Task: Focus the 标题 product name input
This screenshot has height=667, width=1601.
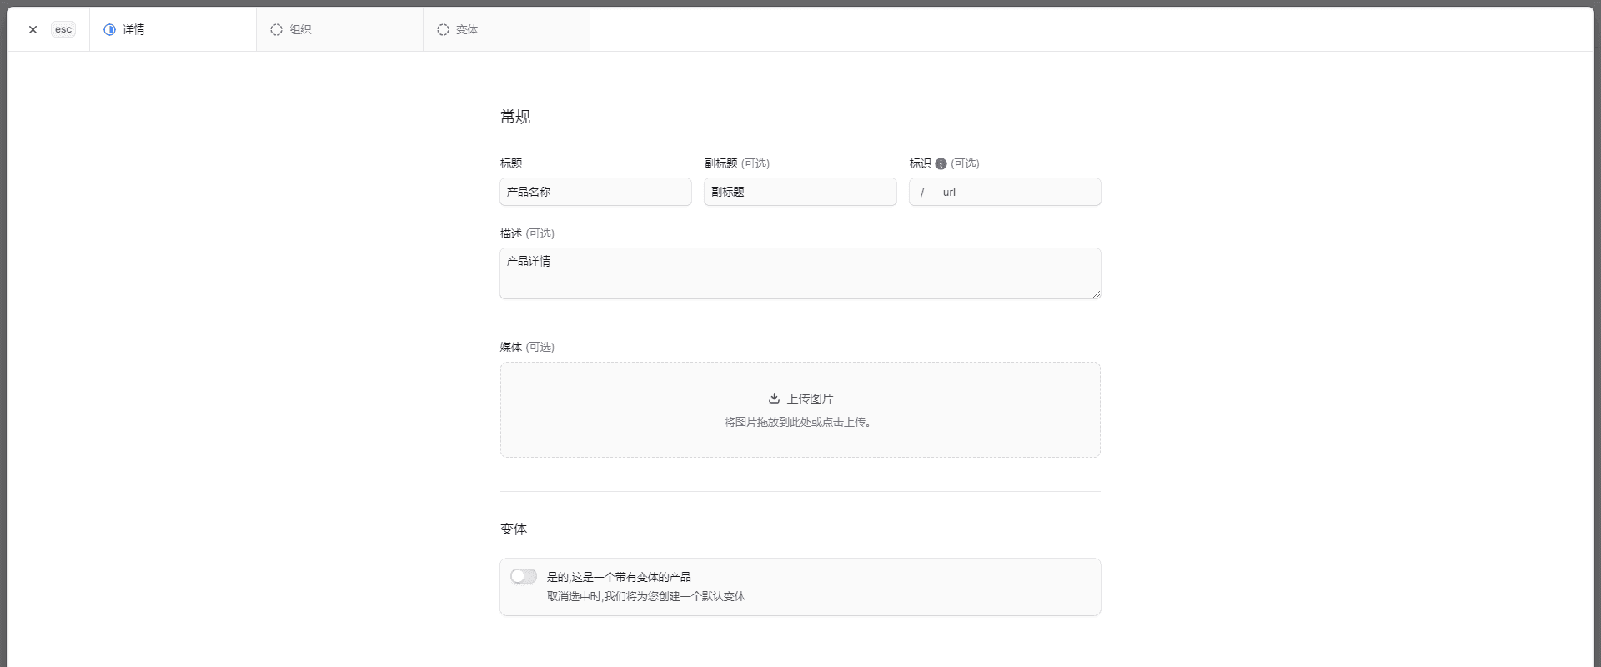Action: [595, 192]
